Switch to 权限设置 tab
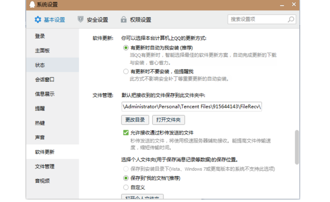The width and height of the screenshot is (330, 202). (x=136, y=20)
